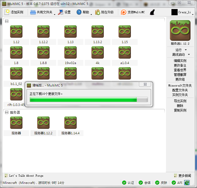Click 离线启动 (Launch Offline) in the sidebar
197x188 pixels.
point(178,54)
